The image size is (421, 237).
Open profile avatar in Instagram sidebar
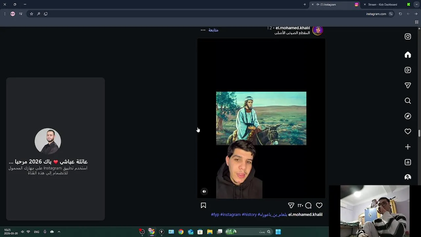[x=408, y=177]
